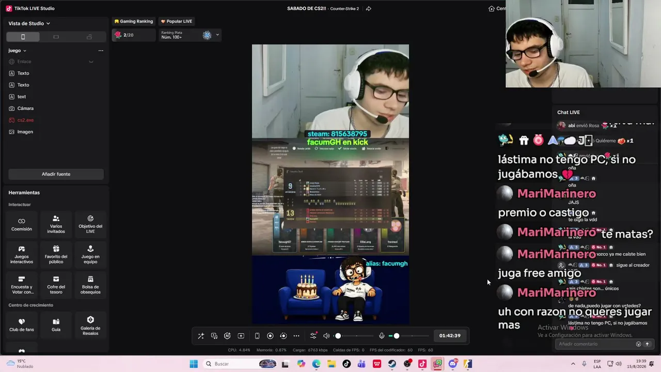Click the Añadir comentario input field

(596, 344)
